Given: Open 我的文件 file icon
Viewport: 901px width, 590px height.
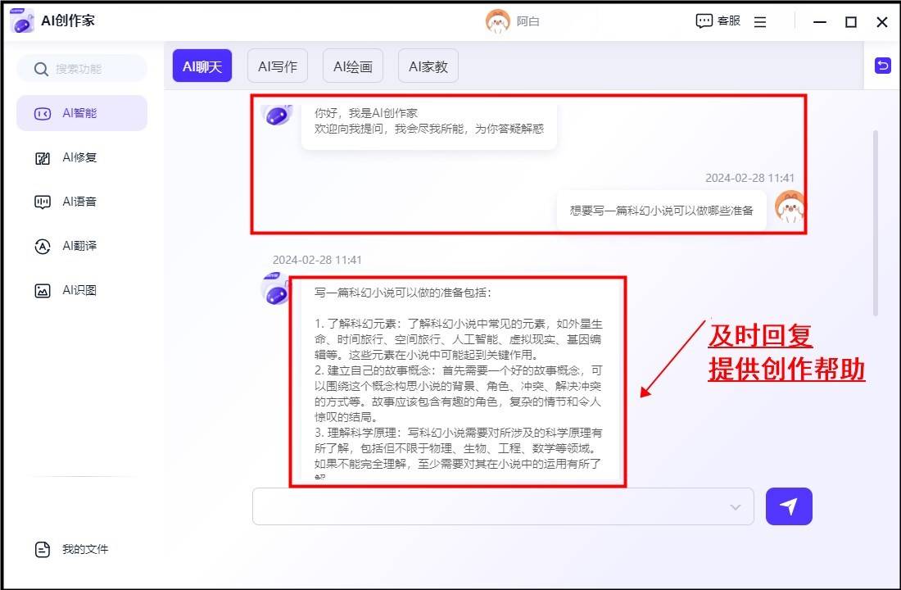Looking at the screenshot, I should pyautogui.click(x=43, y=550).
